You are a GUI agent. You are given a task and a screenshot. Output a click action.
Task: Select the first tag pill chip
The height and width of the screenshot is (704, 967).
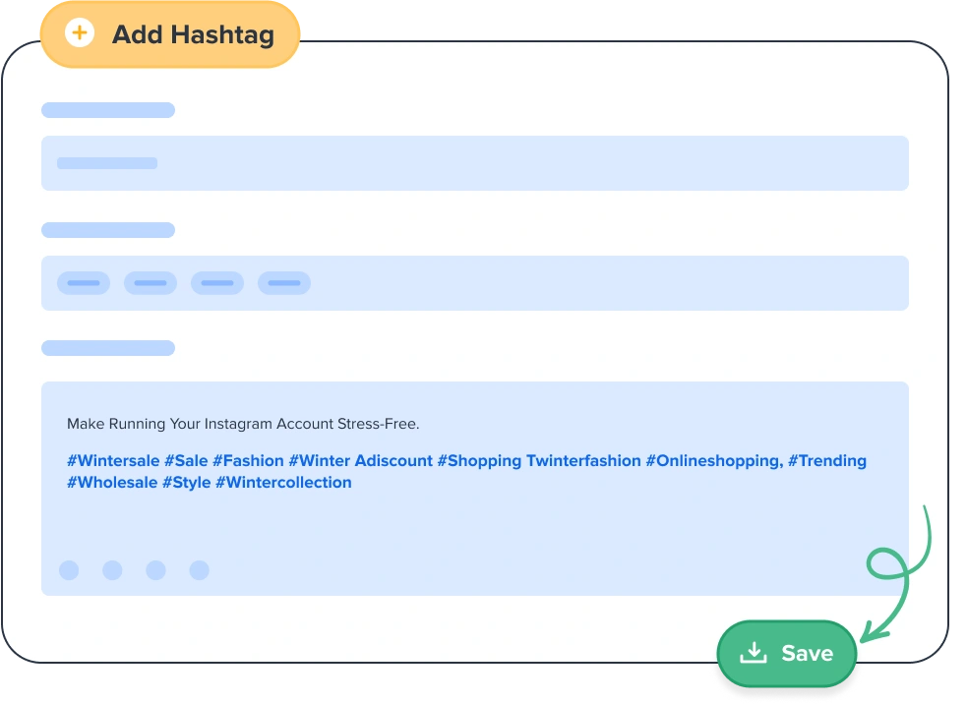point(84,283)
